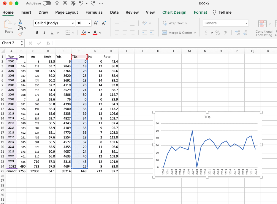Click the formula bar enter checkmark

[x=39, y=43]
